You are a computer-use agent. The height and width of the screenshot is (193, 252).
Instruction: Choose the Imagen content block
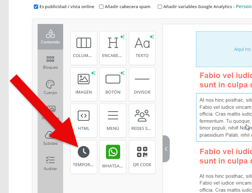coord(84,84)
